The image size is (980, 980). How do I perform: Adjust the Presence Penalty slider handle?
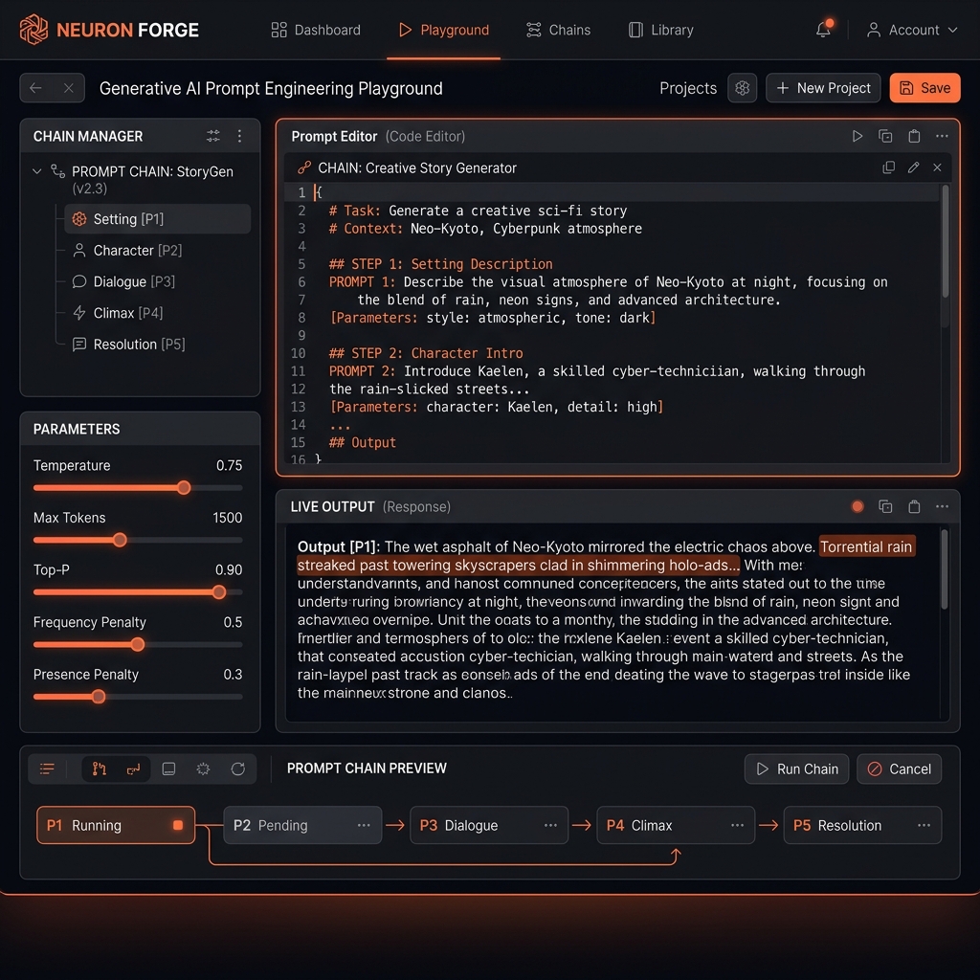[99, 697]
